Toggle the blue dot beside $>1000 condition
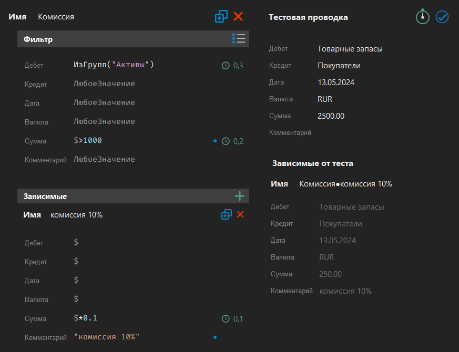The height and width of the screenshot is (352, 459). coord(215,140)
